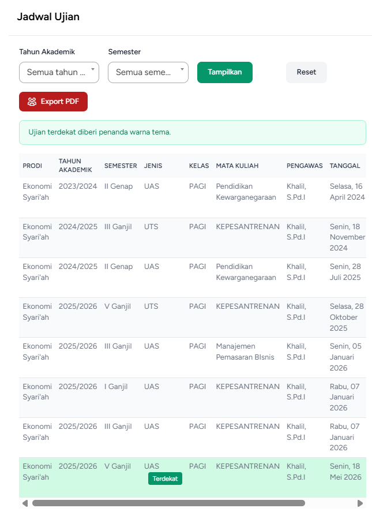Click the Export PDF people icon

[32, 102]
